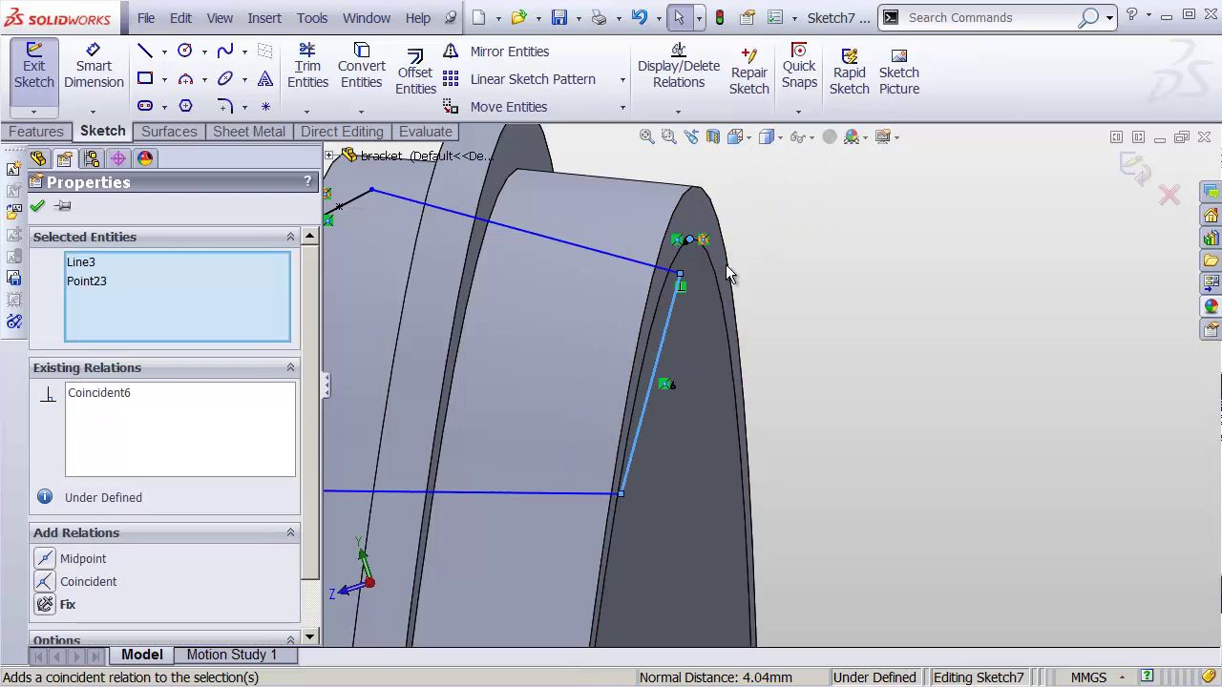1222x687 pixels.
Task: Open the Line tool dropdown arrow
Action: 164,52
